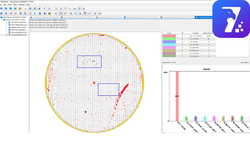This screenshot has height=163, width=250.
Task: Open the Tools menu
Action: (15, 5)
